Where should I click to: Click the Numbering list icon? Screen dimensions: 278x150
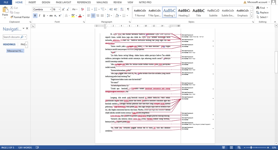coord(96,9)
